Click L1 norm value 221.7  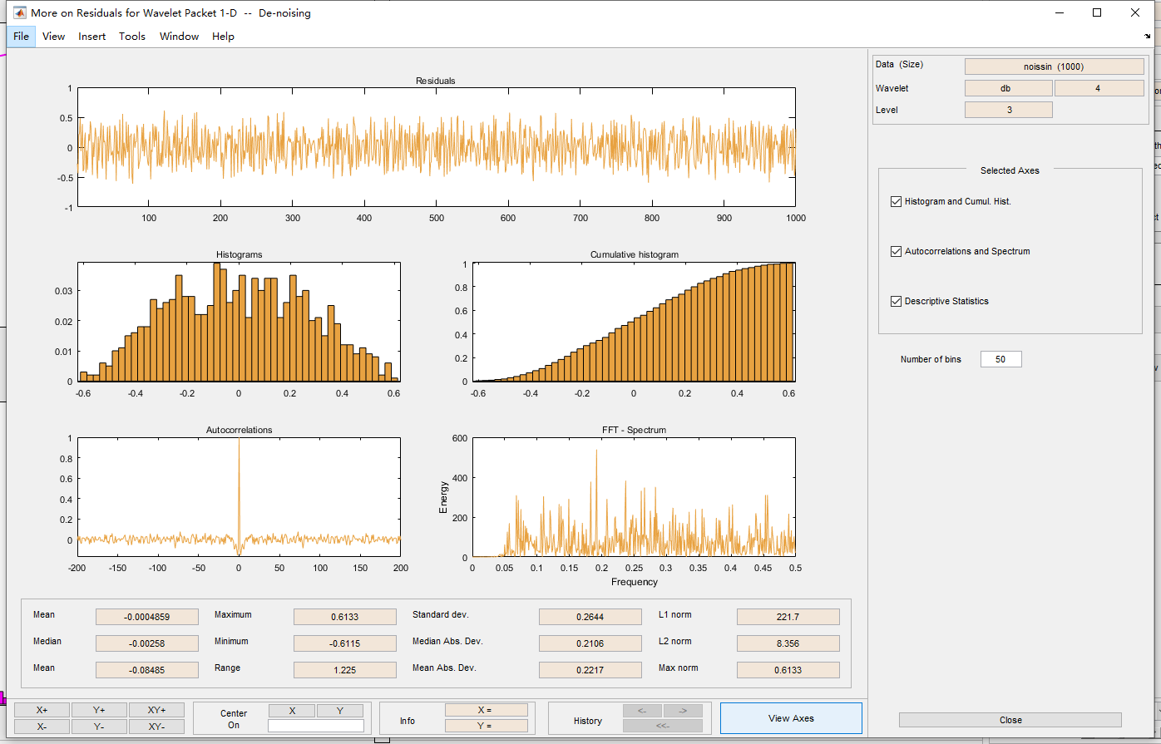point(788,617)
